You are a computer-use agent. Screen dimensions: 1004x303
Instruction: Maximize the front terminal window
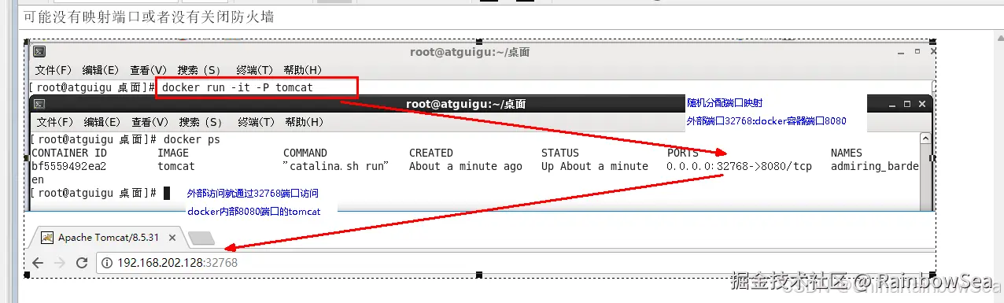[x=907, y=104]
